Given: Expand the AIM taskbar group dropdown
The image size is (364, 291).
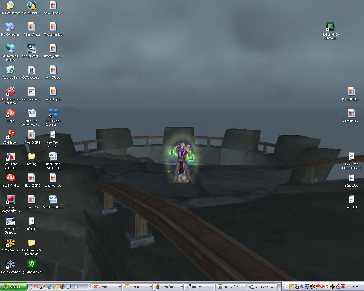Looking at the screenshot, I should click(x=120, y=287).
